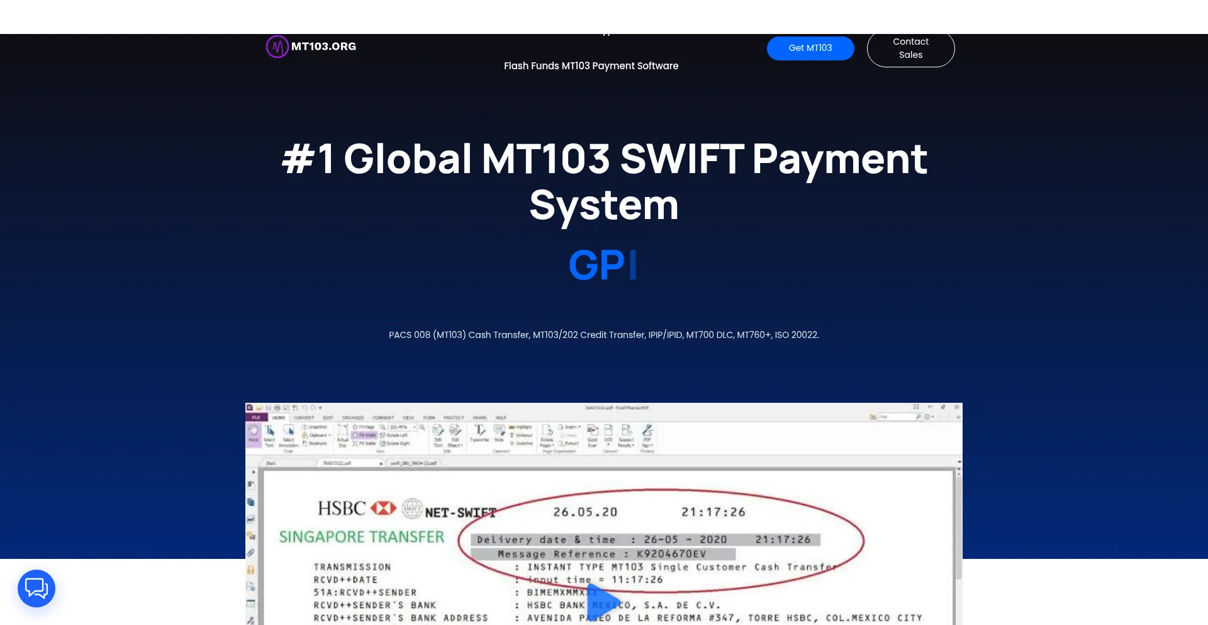Click the Get MT103 button
This screenshot has height=625, width=1208.
[810, 48]
